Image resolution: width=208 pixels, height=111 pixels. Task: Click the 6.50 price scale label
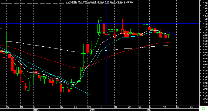[205, 58]
